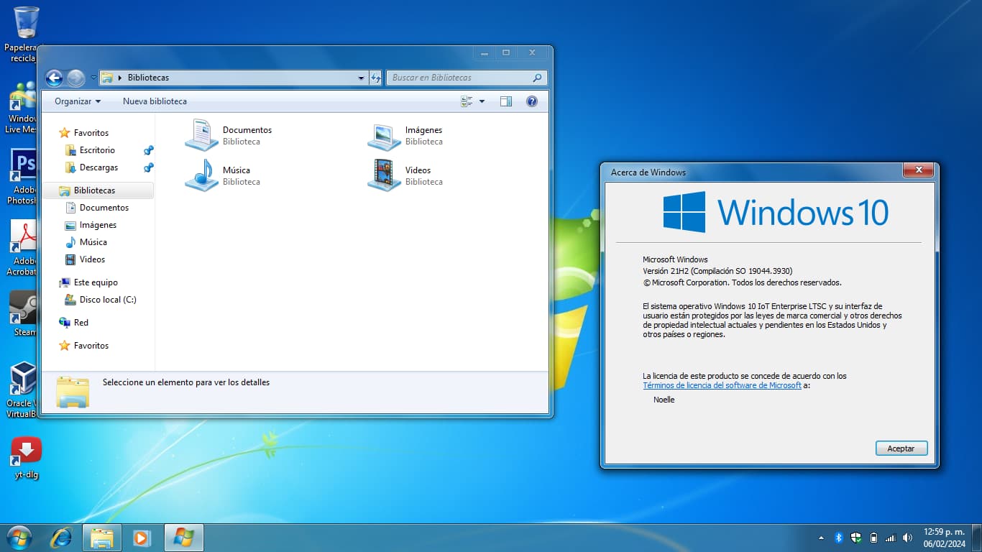This screenshot has width=982, height=552.
Task: Open Términos de licencia del software link
Action: tap(722, 385)
